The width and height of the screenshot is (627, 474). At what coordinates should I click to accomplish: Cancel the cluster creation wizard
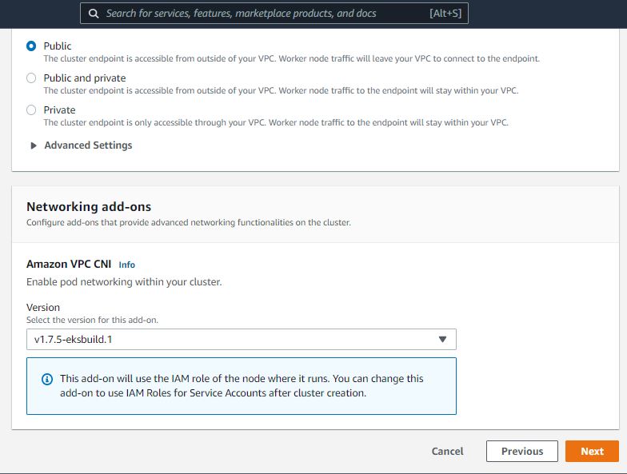pyautogui.click(x=447, y=451)
